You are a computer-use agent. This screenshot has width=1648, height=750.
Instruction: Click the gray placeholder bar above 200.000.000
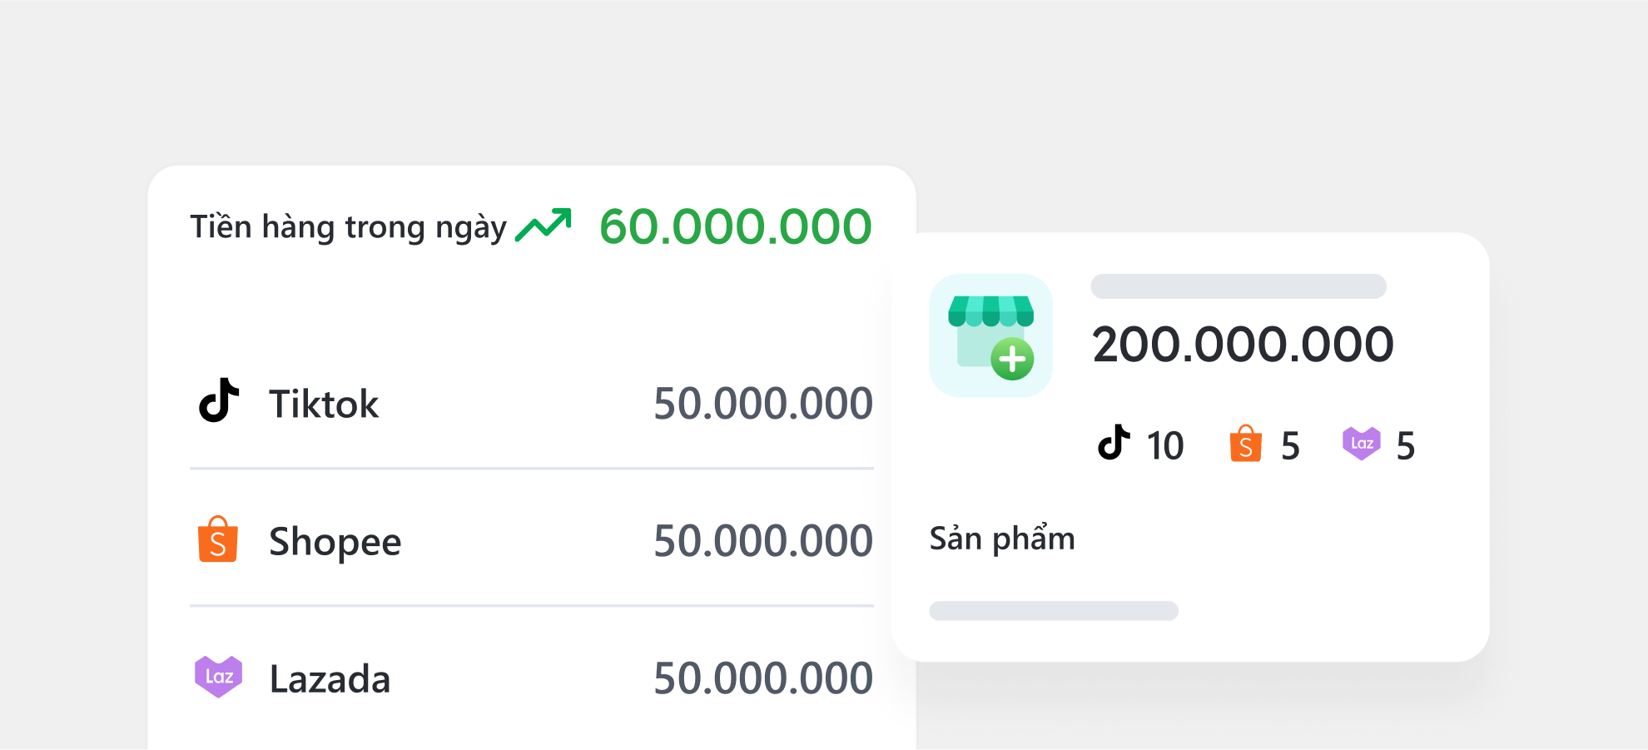(1238, 286)
